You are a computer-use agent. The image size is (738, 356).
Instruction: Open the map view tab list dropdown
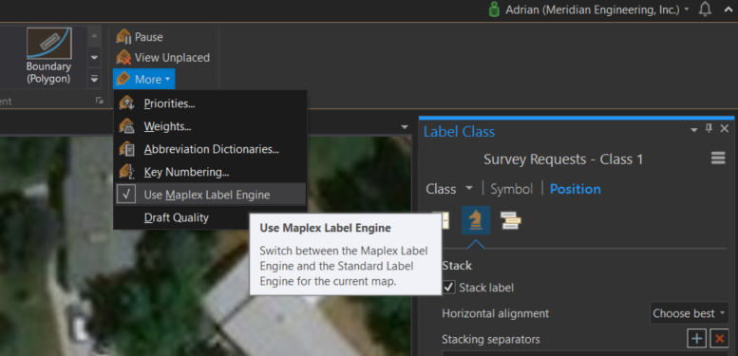(x=405, y=127)
